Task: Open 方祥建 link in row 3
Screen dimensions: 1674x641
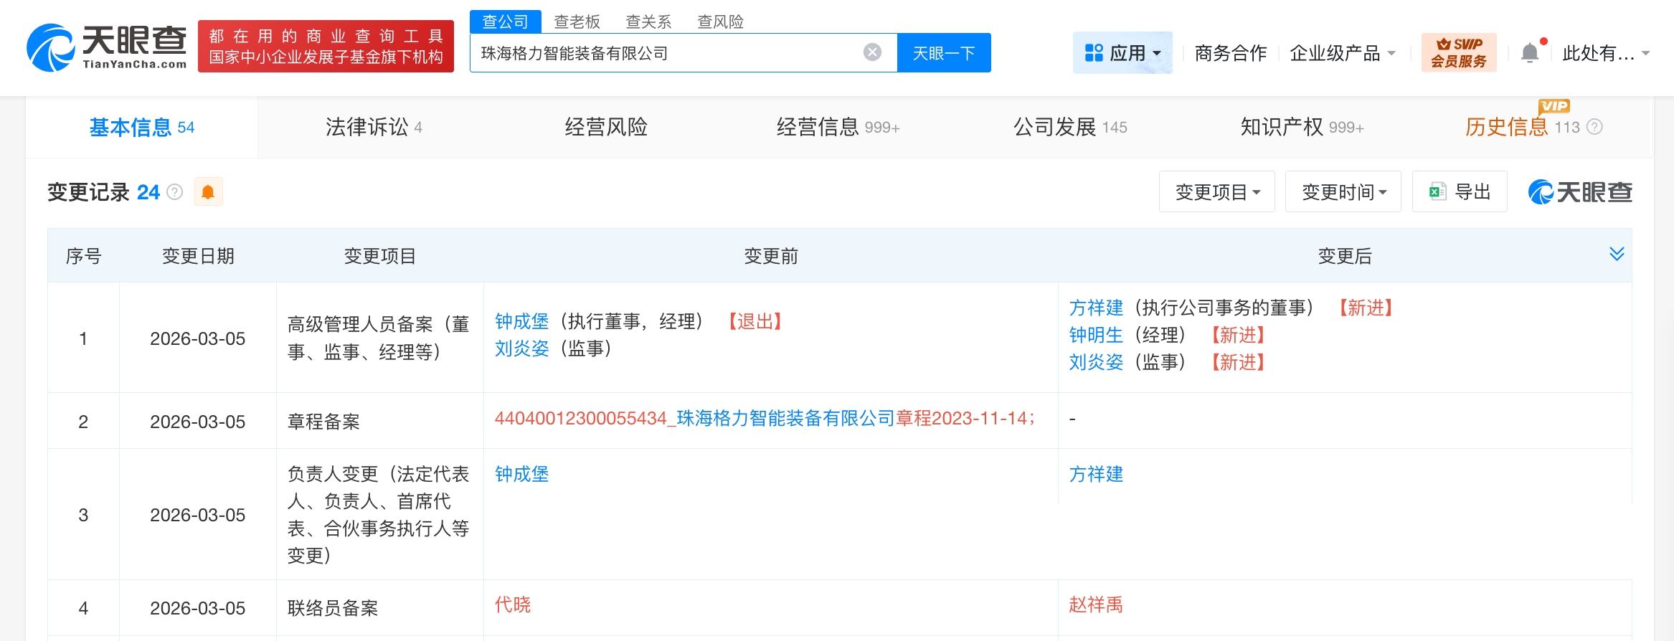Action: coord(1095,474)
